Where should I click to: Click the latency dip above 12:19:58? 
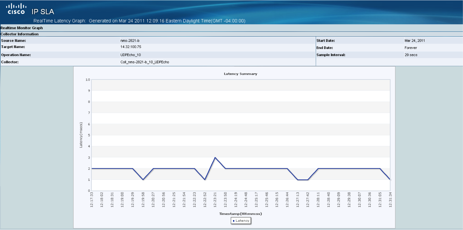143,180
